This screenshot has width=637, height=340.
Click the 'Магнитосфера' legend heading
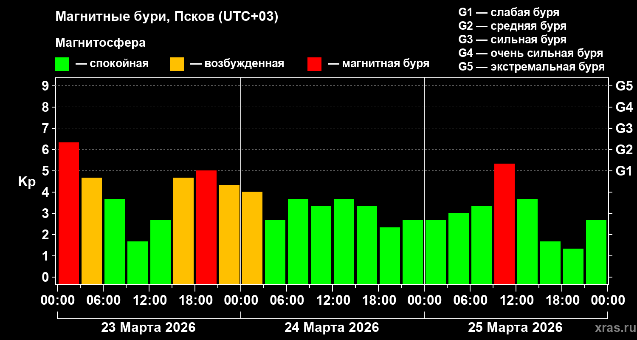pyautogui.click(x=101, y=43)
